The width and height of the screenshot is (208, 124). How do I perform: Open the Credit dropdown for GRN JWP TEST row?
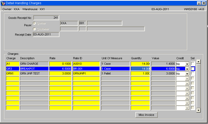(187, 74)
